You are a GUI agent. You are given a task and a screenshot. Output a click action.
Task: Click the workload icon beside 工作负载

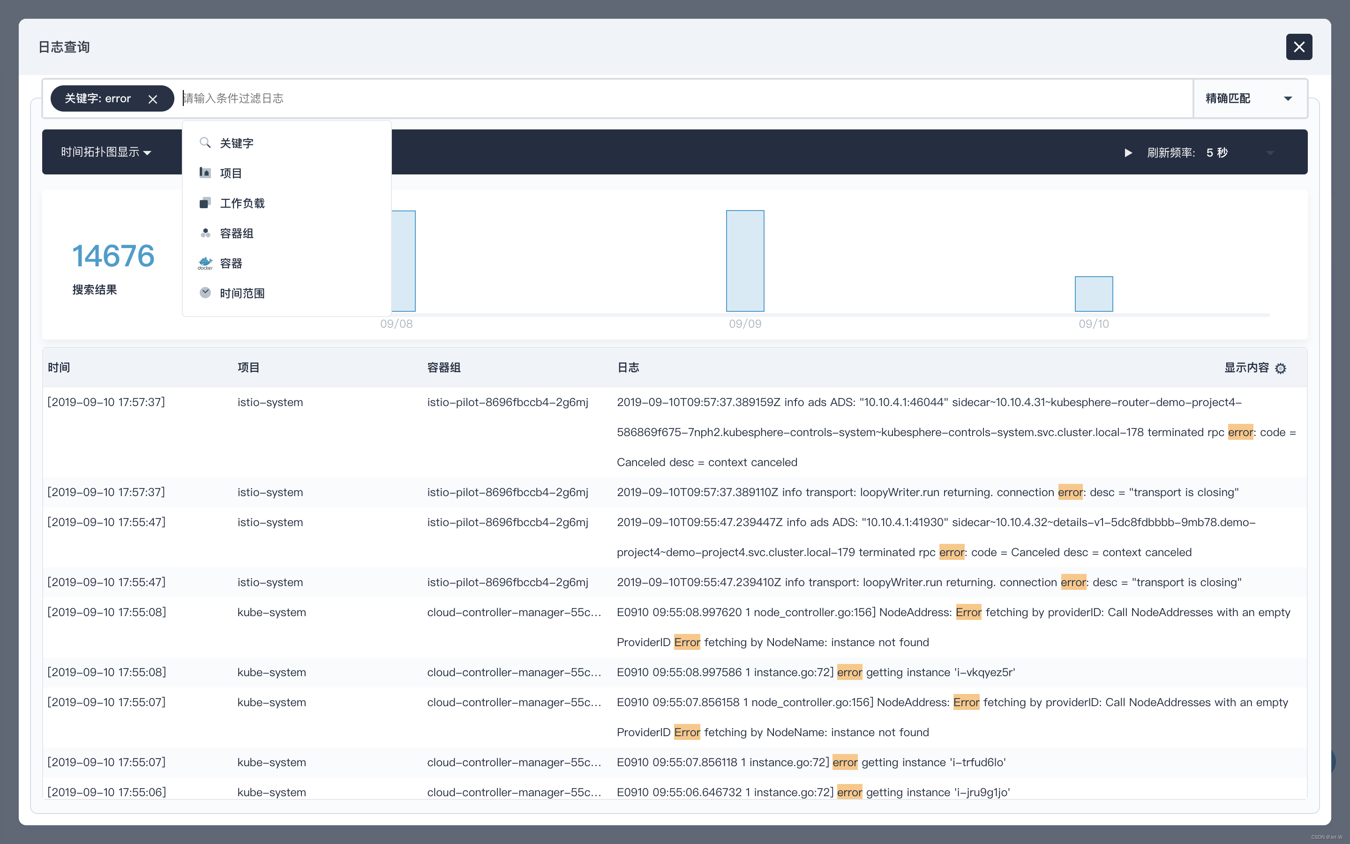(x=205, y=203)
